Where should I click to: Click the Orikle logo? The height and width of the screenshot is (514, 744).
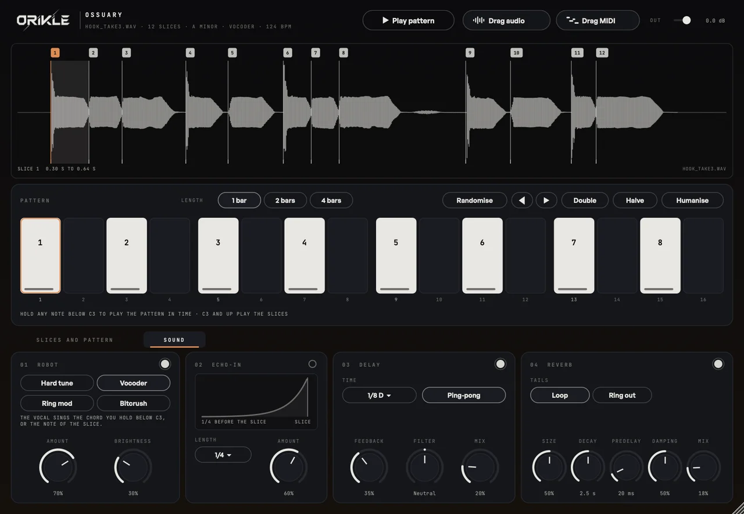(x=43, y=20)
